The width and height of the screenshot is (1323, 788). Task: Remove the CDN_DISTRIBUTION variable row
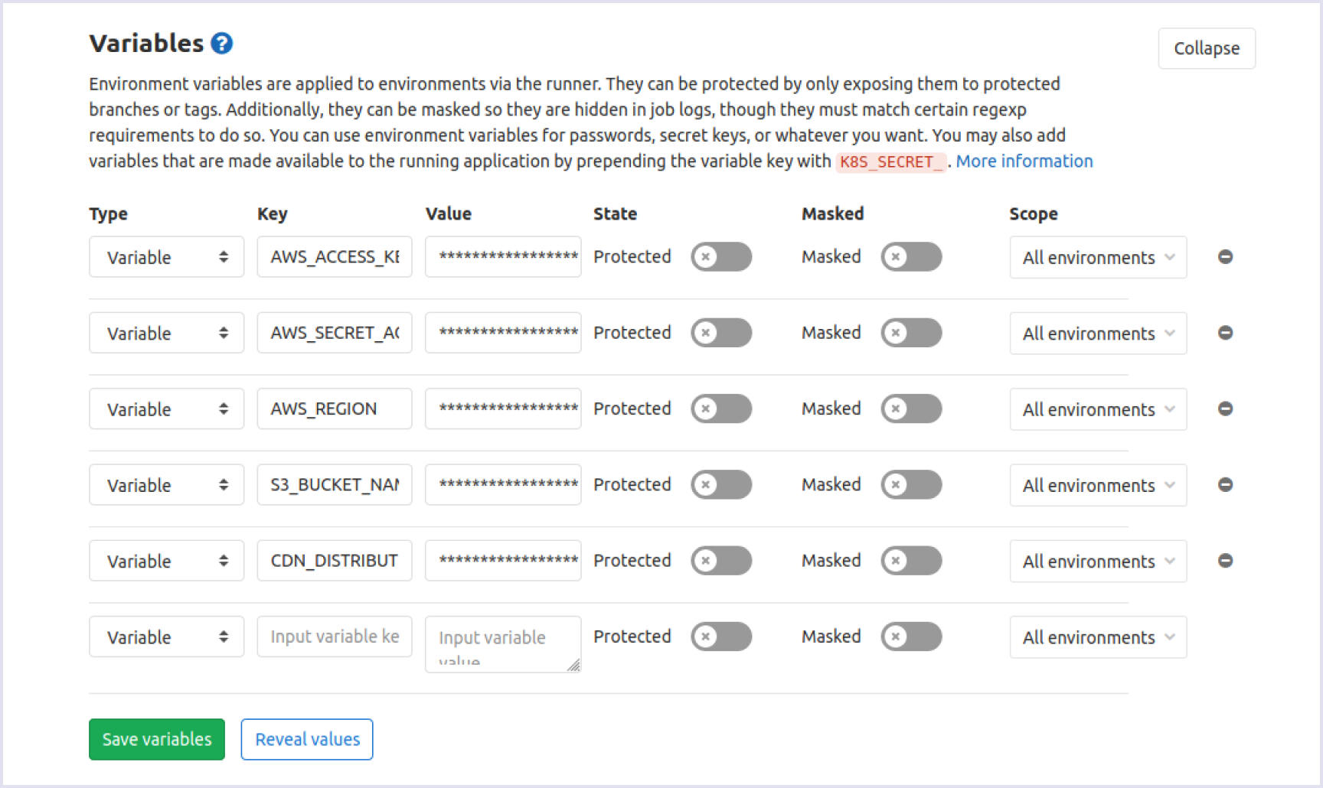[1225, 561]
